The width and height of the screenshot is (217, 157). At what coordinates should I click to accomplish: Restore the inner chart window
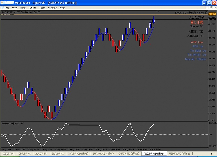[x=211, y=8]
